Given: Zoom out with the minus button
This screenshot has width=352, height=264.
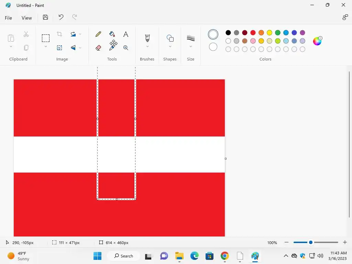Looking at the screenshot, I should [x=286, y=242].
